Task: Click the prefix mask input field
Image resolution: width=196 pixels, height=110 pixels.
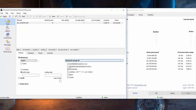Action: click(x=31, y=75)
